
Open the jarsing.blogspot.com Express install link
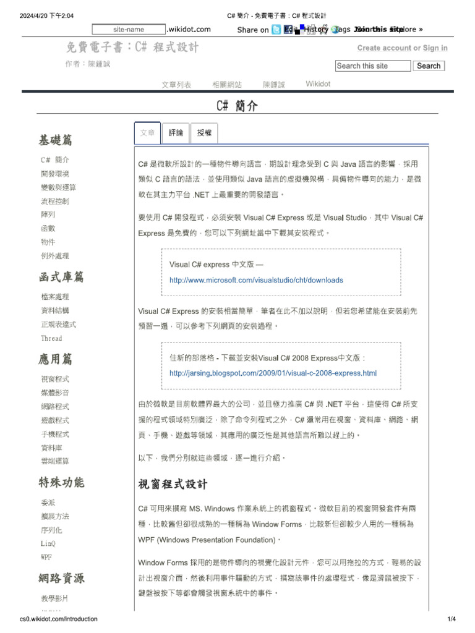click(273, 373)
